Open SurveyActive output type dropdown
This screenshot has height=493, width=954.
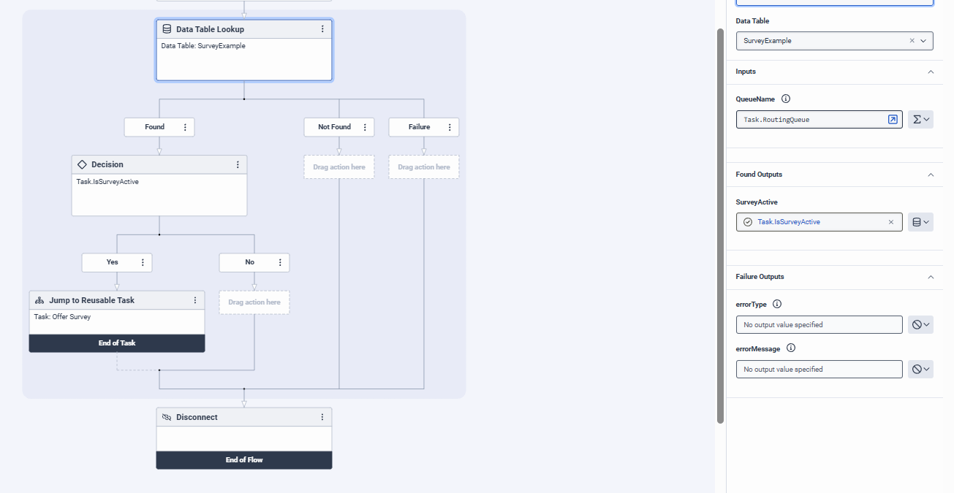[x=920, y=222]
